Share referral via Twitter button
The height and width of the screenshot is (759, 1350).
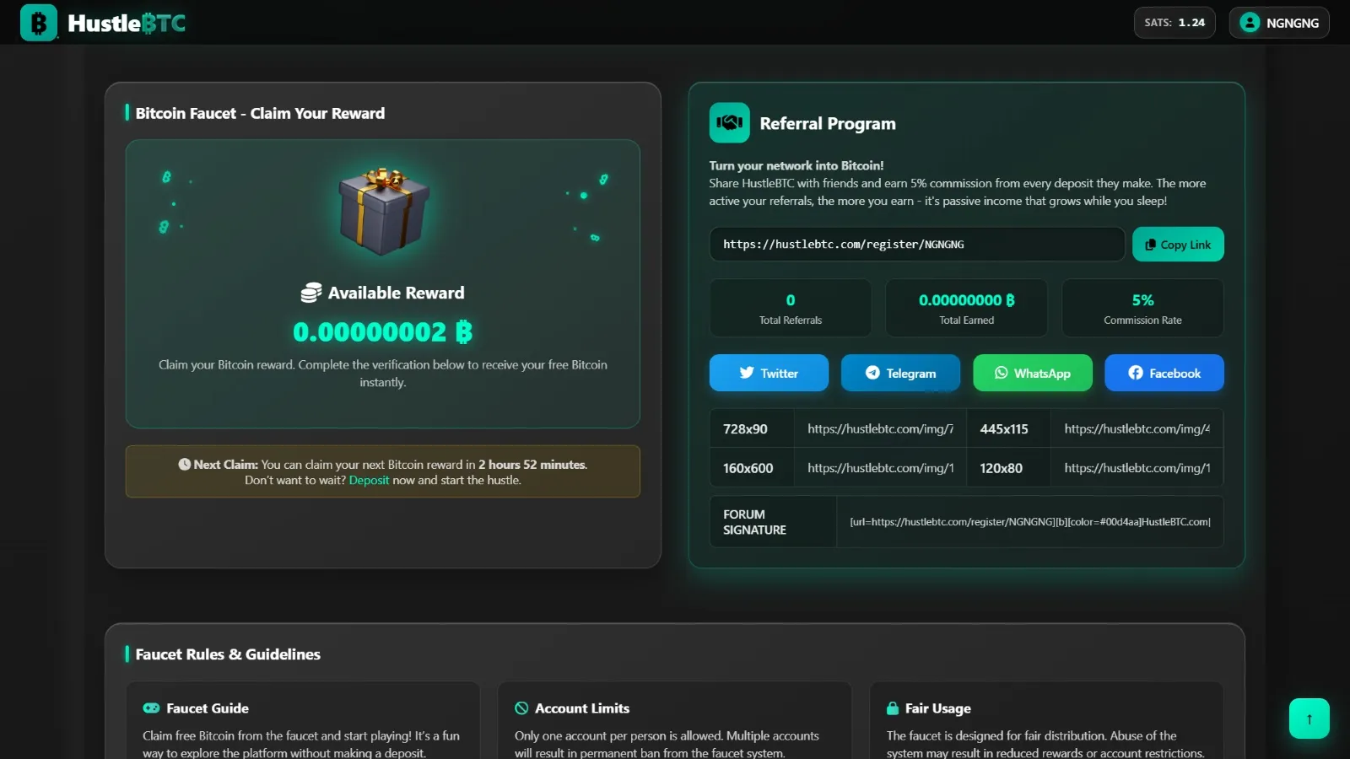(x=769, y=373)
